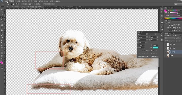Hide 레이어 2 layer with eye icon
The image size is (182, 95).
point(165,48)
